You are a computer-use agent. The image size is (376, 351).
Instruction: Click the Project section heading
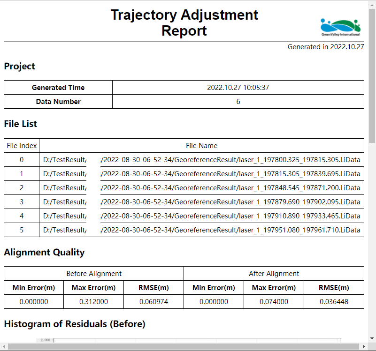click(19, 66)
